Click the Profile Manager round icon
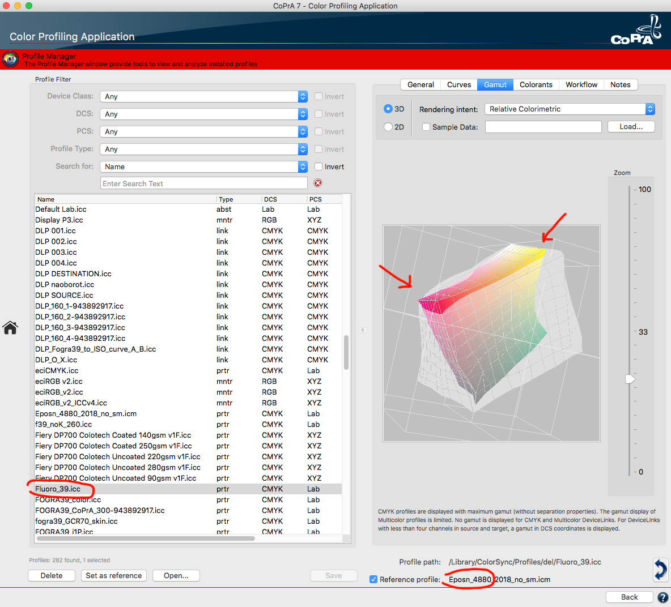 10,59
